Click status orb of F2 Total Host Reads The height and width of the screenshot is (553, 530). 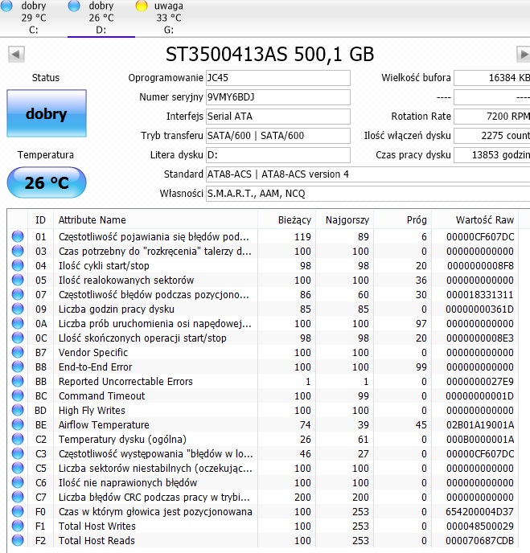[18, 540]
